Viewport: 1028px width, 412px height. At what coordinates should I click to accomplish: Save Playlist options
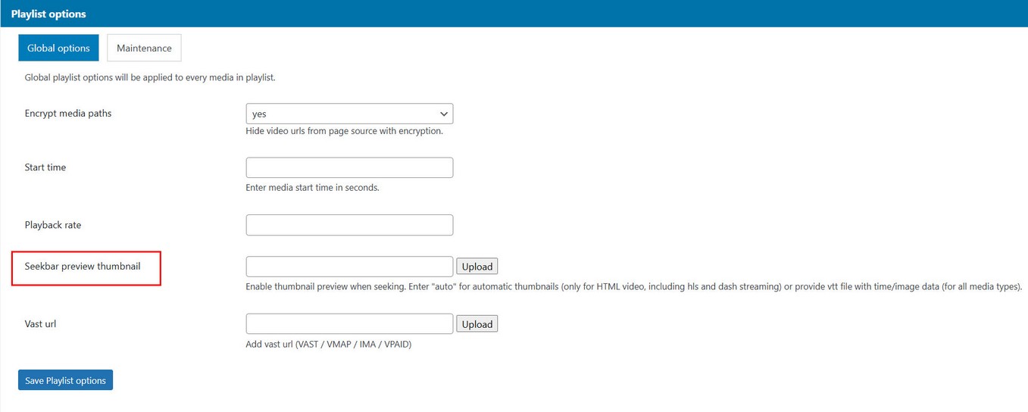[65, 380]
